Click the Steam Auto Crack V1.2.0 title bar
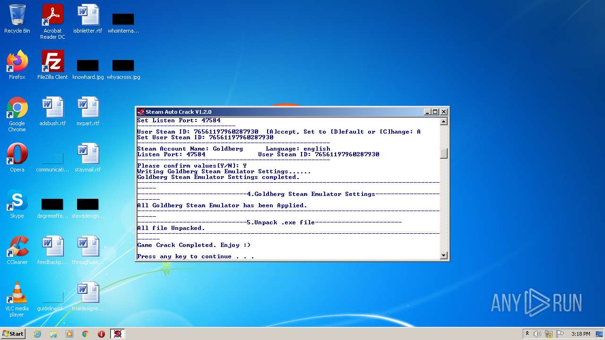 click(x=292, y=112)
